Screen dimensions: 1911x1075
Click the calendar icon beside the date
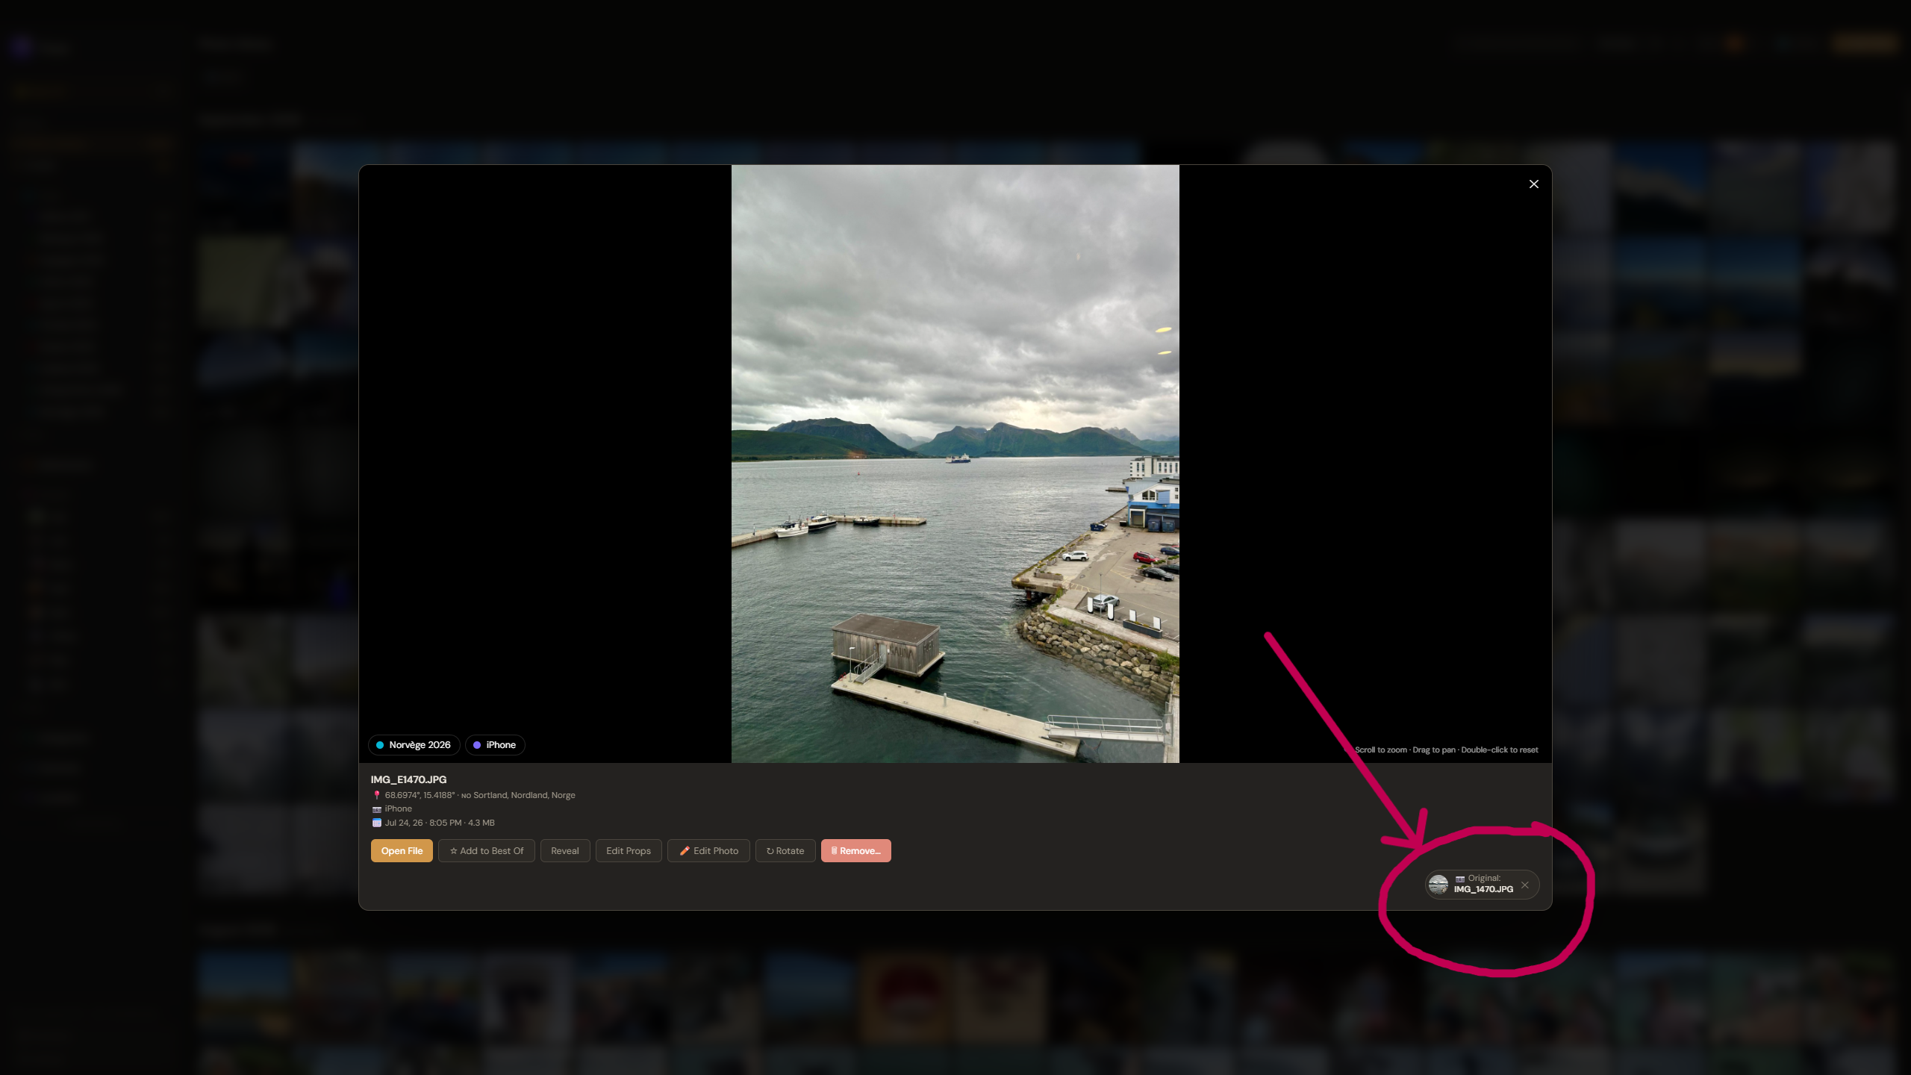coord(376,823)
